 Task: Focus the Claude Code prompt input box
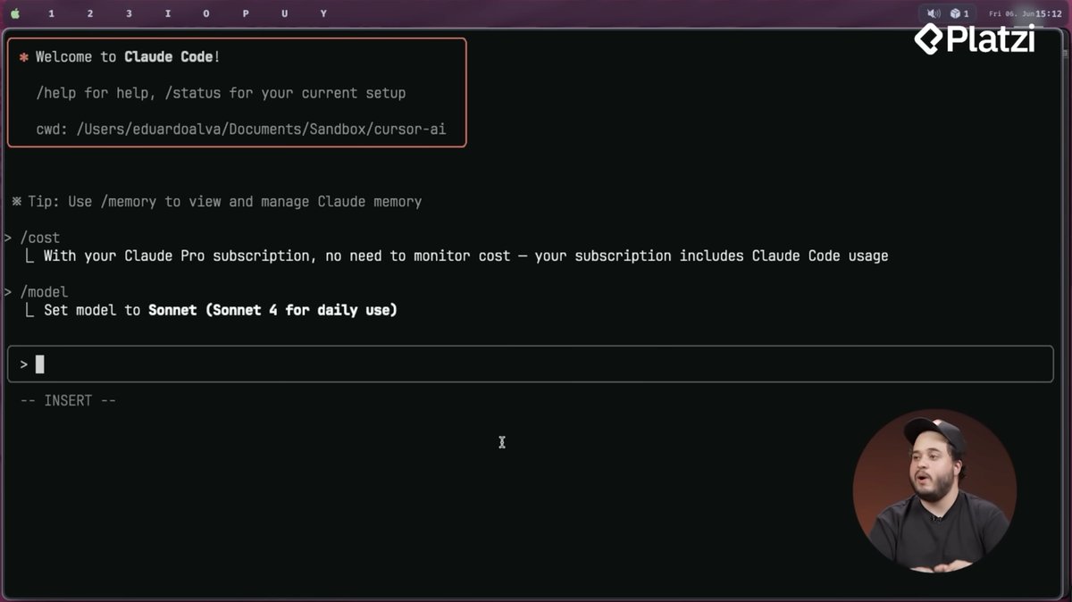(x=530, y=364)
